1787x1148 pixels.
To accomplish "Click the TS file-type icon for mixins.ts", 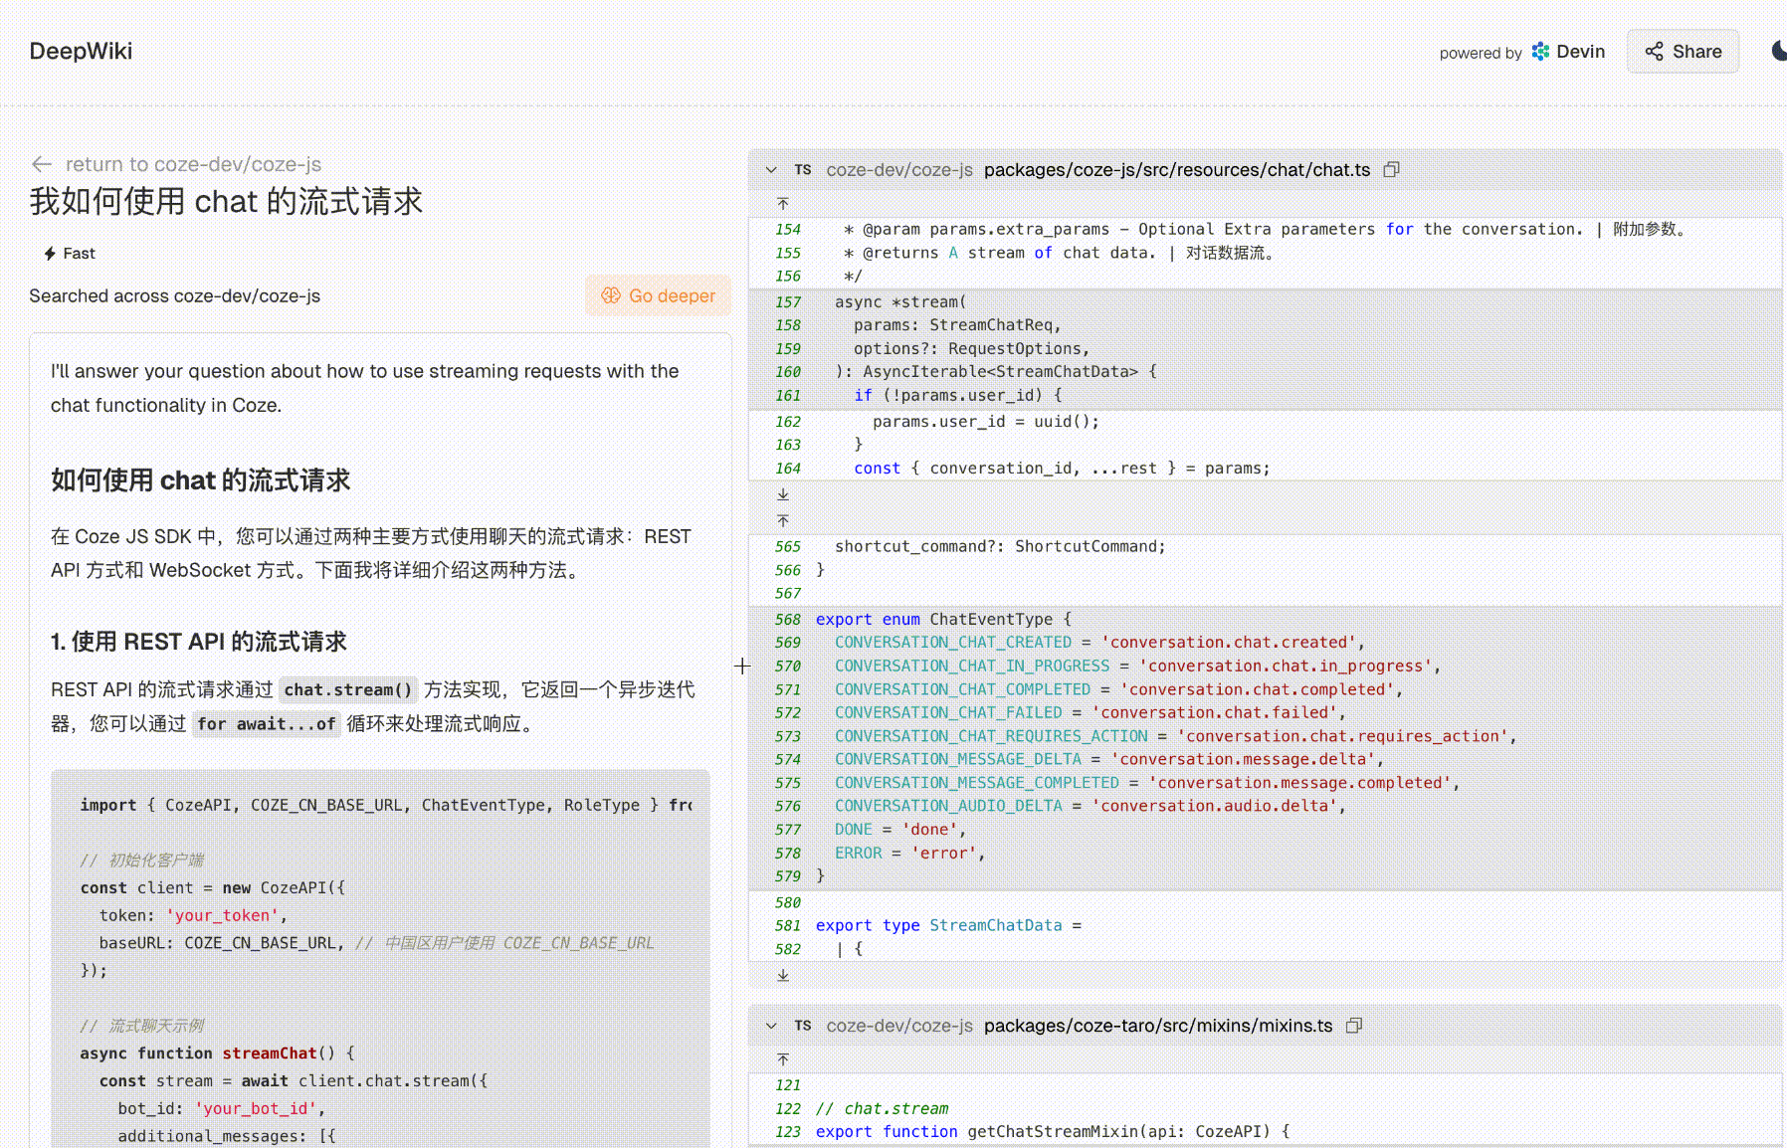I will coord(803,1026).
